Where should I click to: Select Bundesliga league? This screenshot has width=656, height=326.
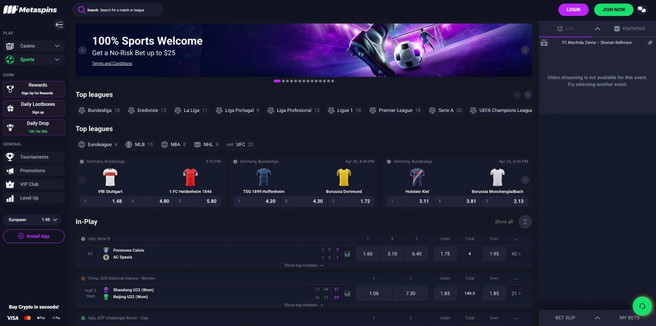(99, 110)
